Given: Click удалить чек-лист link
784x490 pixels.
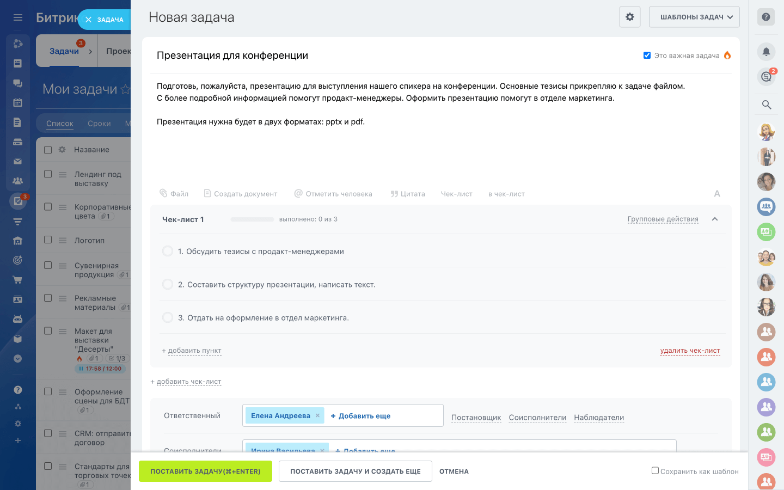Looking at the screenshot, I should tap(690, 350).
